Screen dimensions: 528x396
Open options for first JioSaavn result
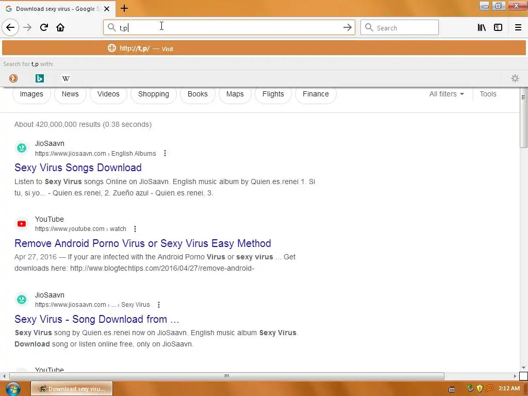164,153
